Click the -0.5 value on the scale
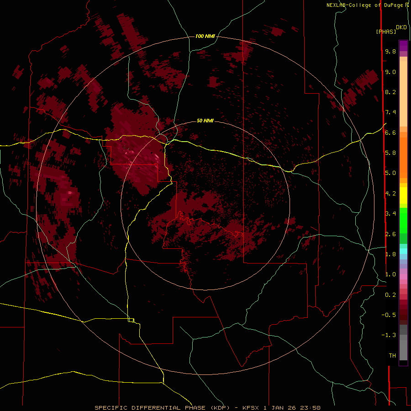The image size is (411, 411). click(x=389, y=315)
